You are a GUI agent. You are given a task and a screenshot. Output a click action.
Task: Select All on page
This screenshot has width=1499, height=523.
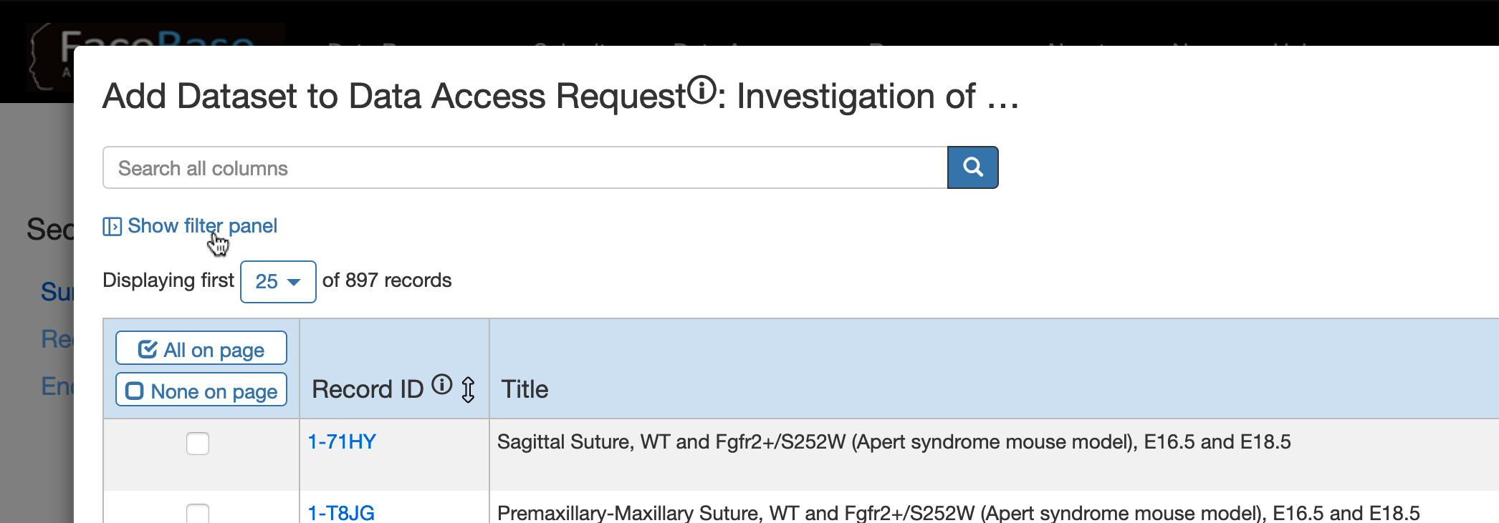201,348
